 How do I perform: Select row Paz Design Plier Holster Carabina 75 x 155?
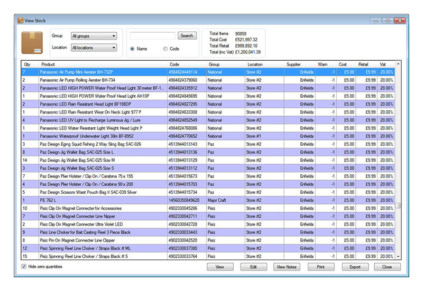click(208, 176)
